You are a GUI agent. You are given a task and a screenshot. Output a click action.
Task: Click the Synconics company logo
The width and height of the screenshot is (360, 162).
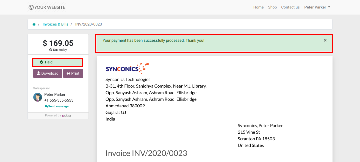click(x=127, y=68)
